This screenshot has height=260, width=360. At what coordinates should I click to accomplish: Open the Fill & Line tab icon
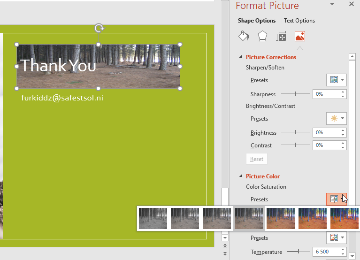(x=244, y=36)
